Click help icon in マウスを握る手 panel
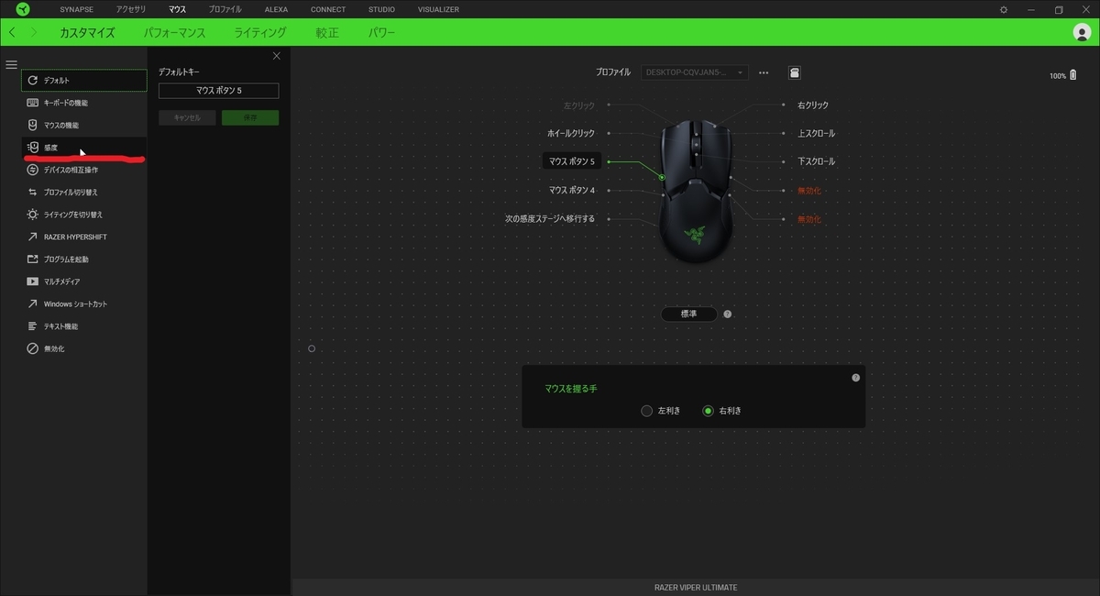Screen dimensions: 1100x596 [855, 378]
